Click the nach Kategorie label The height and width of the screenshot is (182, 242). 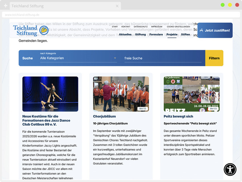(x=48, y=53)
